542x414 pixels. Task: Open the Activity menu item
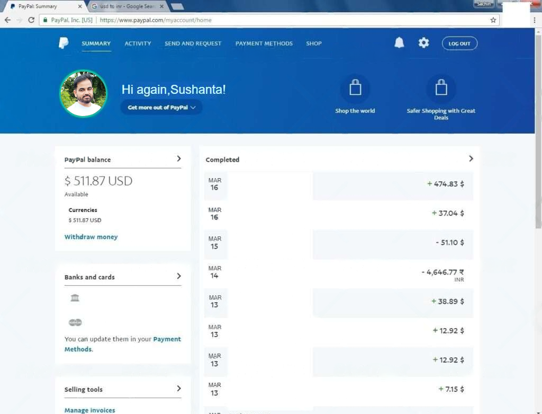click(138, 43)
